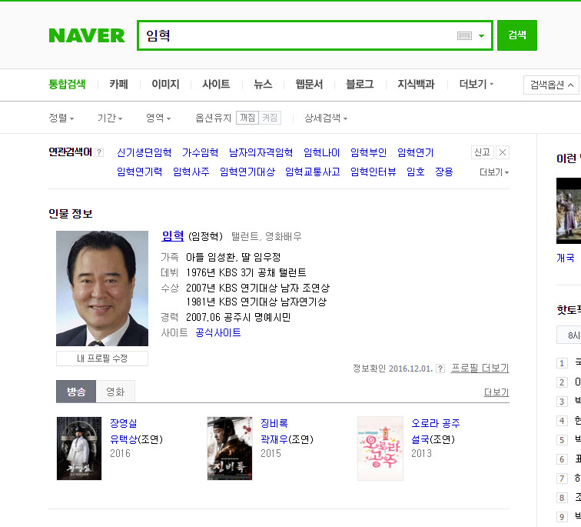Image resolution: width=581 pixels, height=527 pixels.
Task: Switch to the 이미지 search tab
Action: point(165,84)
